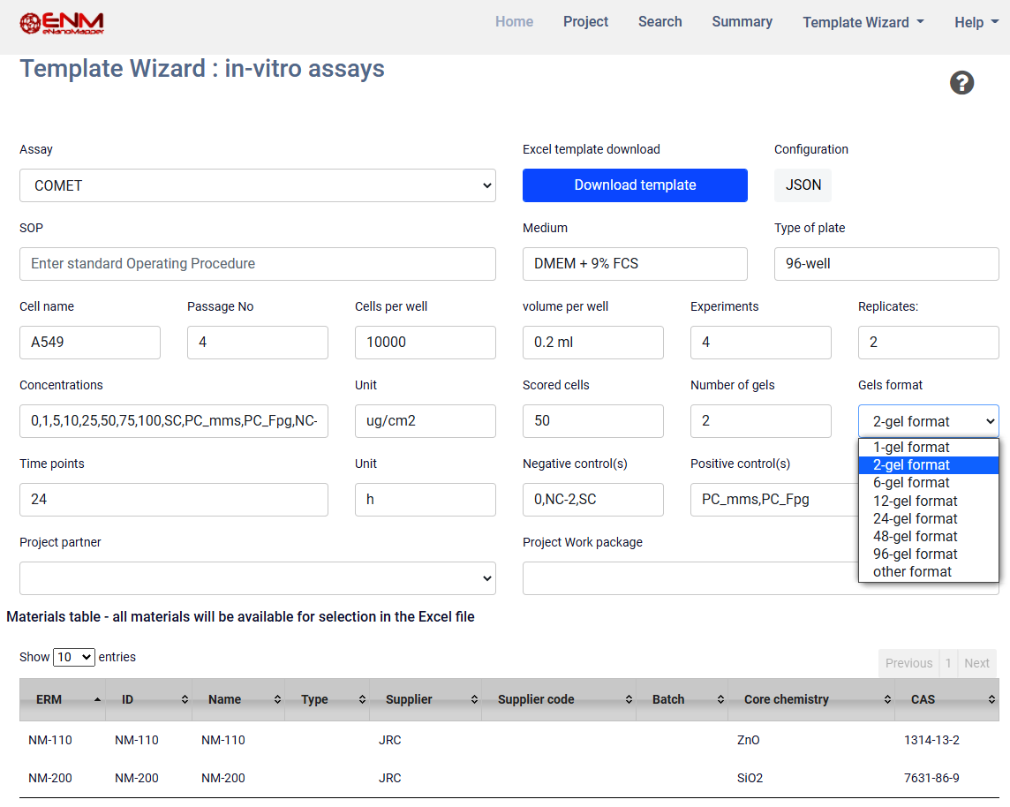
Task: Click the Previous pagination button
Action: click(908, 663)
